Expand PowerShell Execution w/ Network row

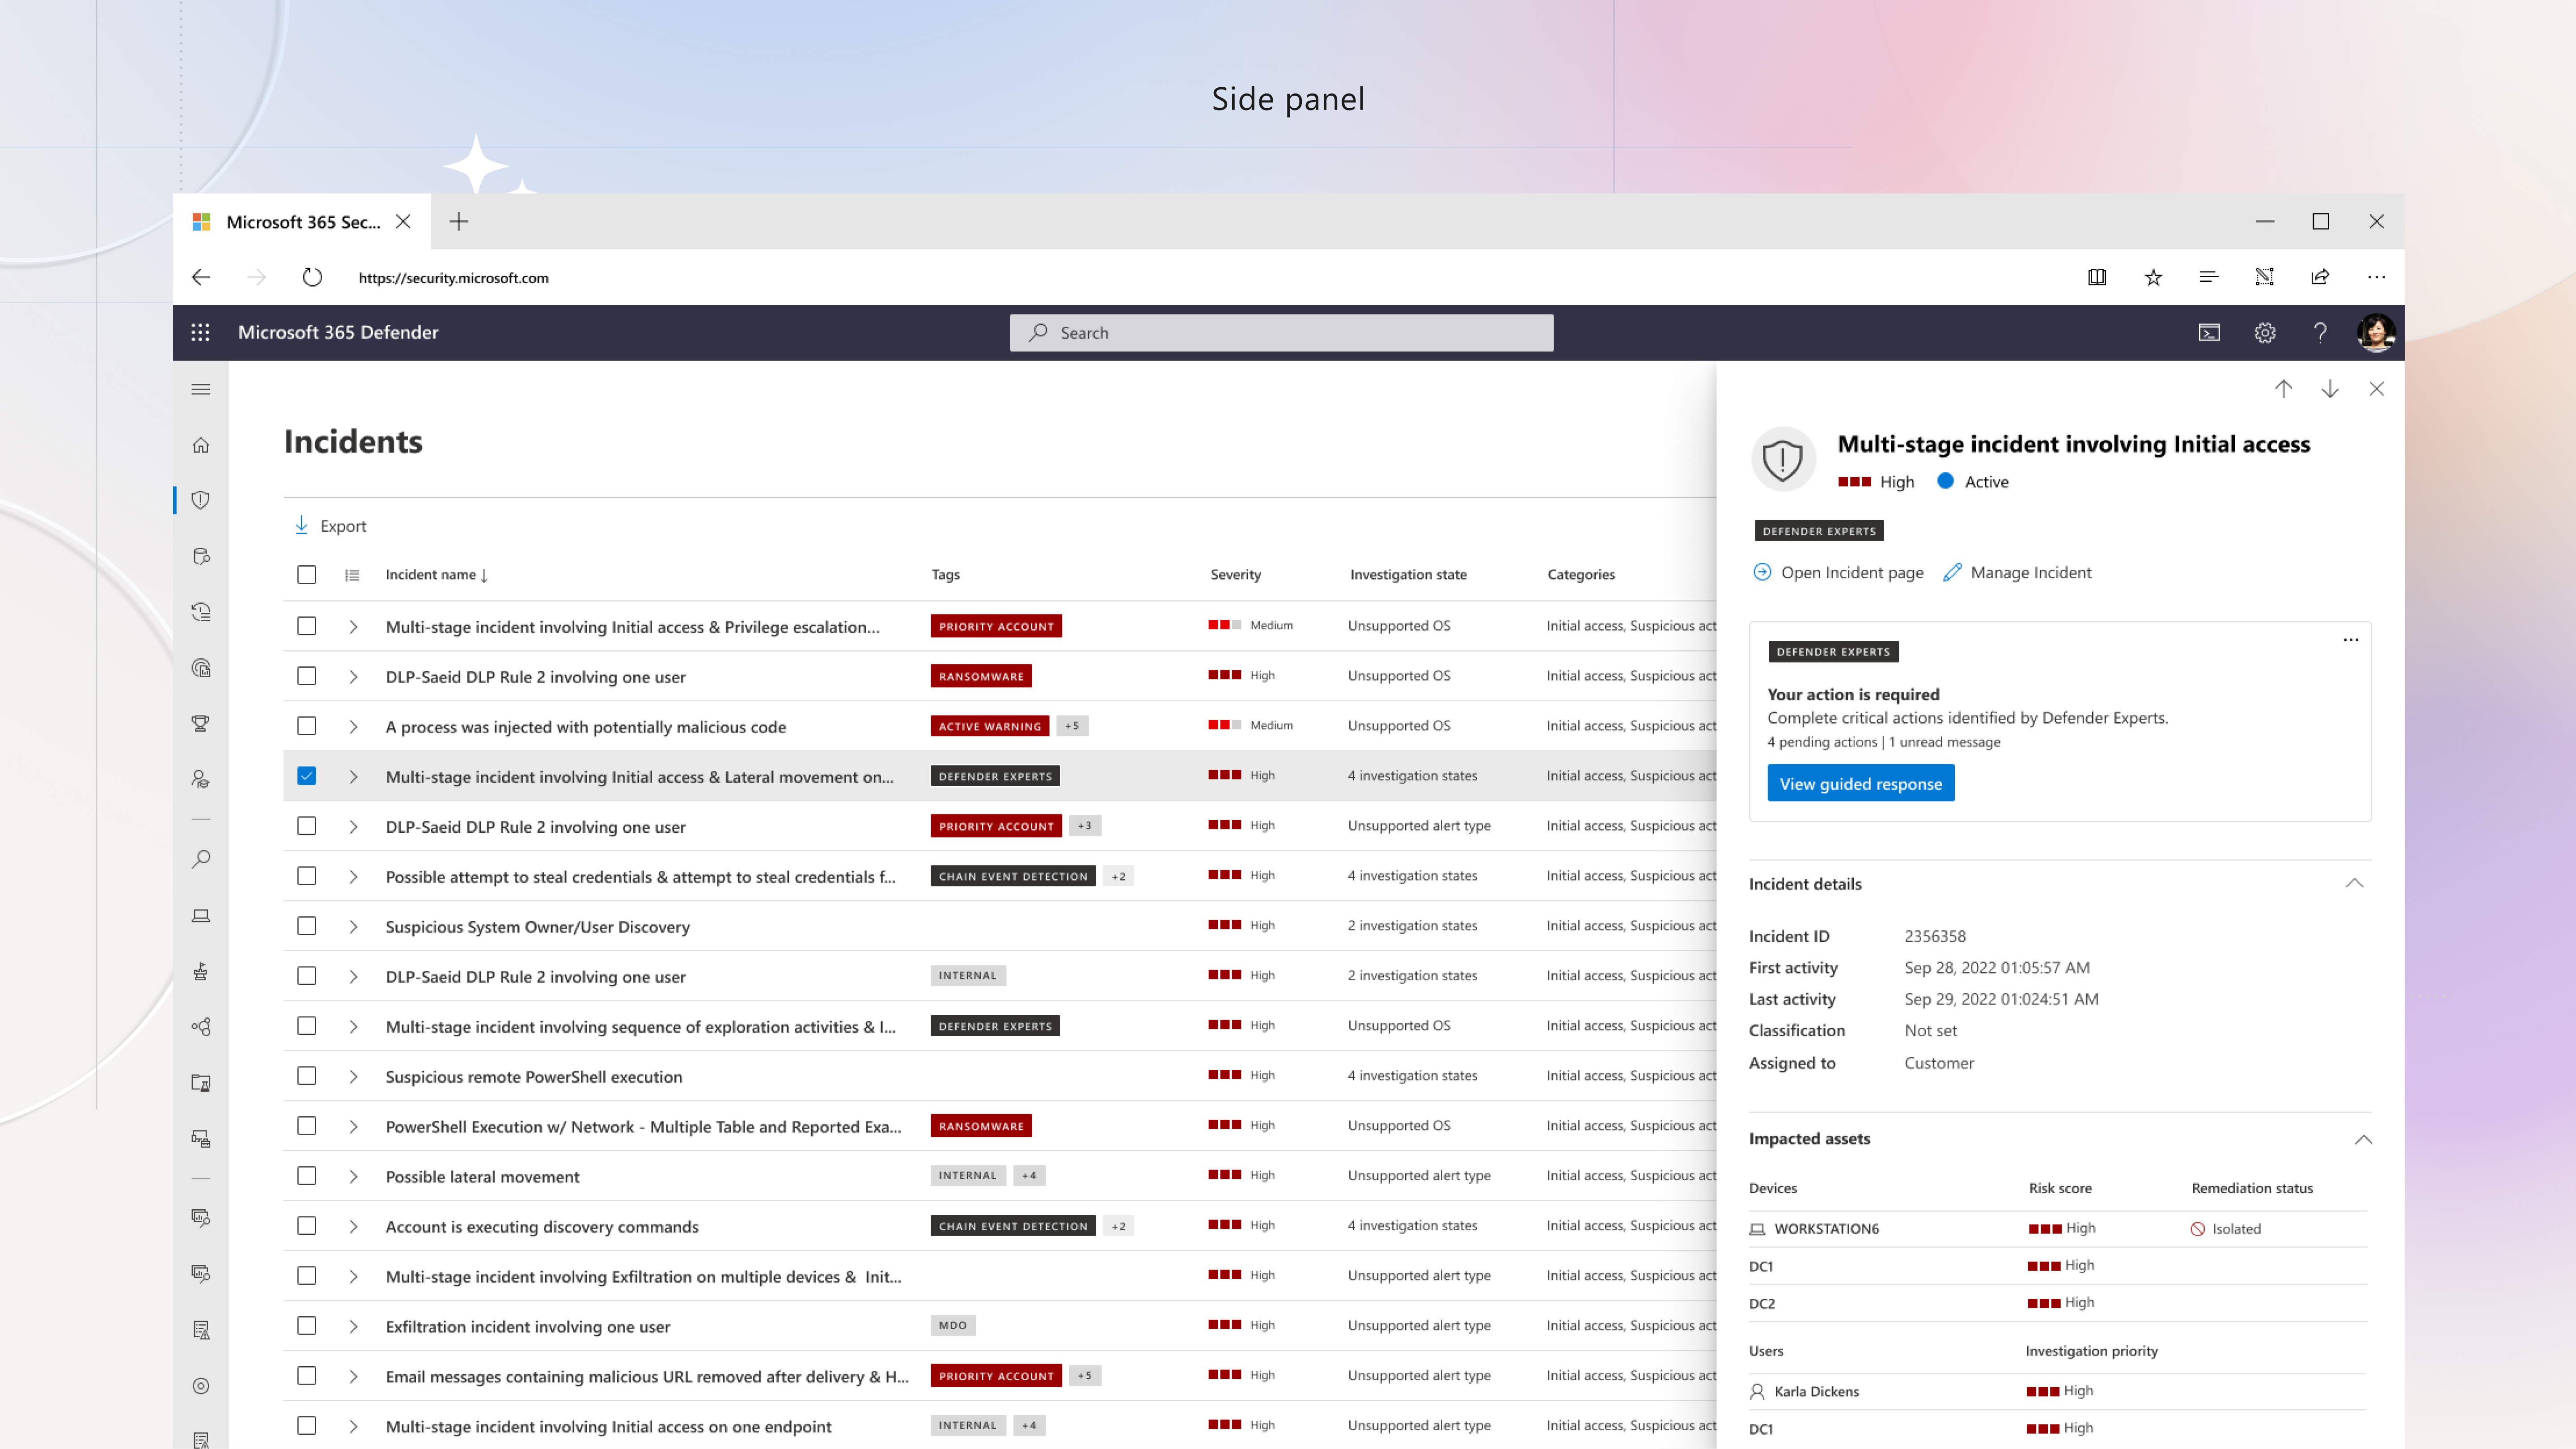(353, 1127)
